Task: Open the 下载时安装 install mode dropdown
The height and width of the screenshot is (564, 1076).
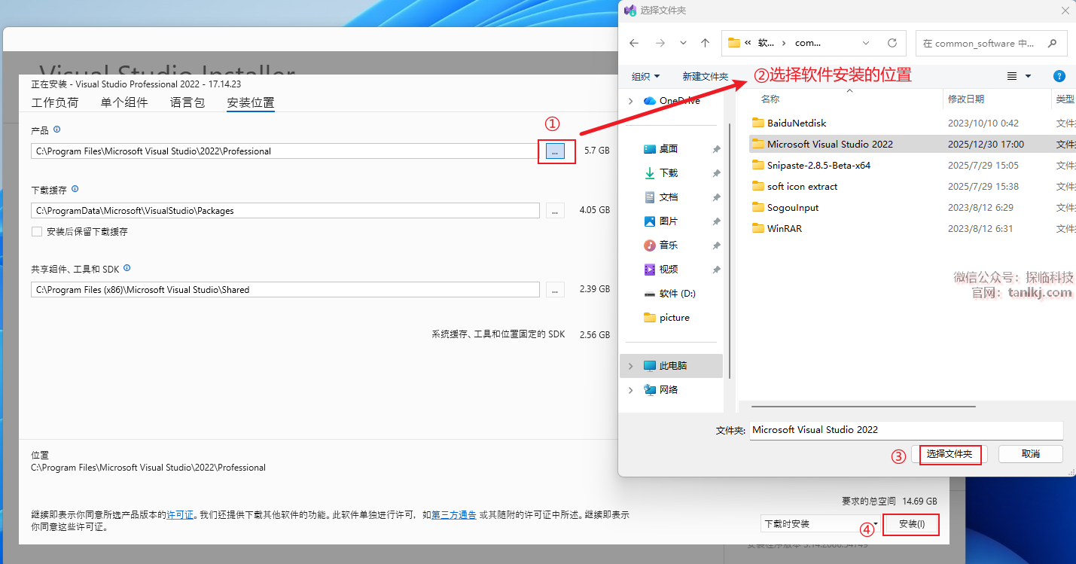Action: coord(820,524)
